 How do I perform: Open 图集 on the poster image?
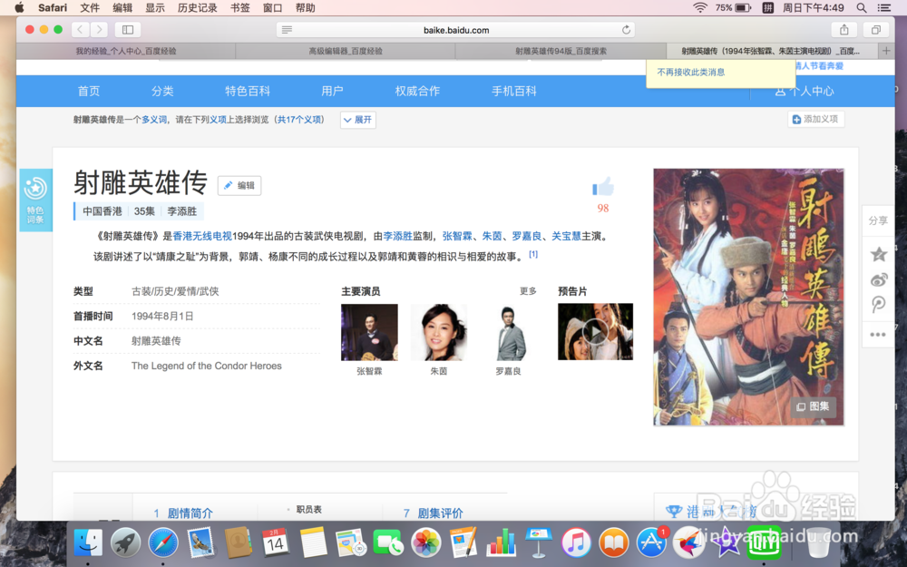pyautogui.click(x=813, y=406)
